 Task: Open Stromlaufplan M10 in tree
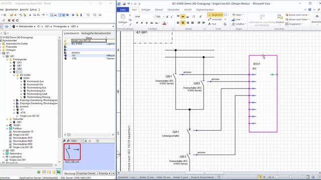[x=23, y=138]
